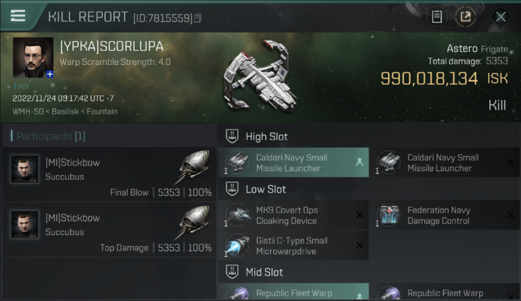Open the clipboard notes icon in header

(x=437, y=17)
